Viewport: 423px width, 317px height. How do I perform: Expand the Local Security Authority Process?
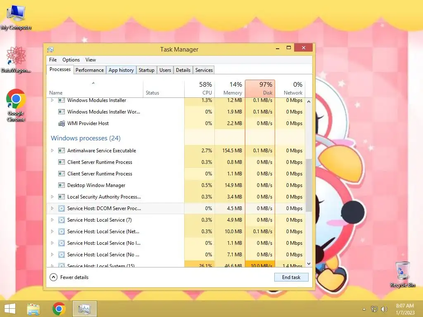[52, 197]
